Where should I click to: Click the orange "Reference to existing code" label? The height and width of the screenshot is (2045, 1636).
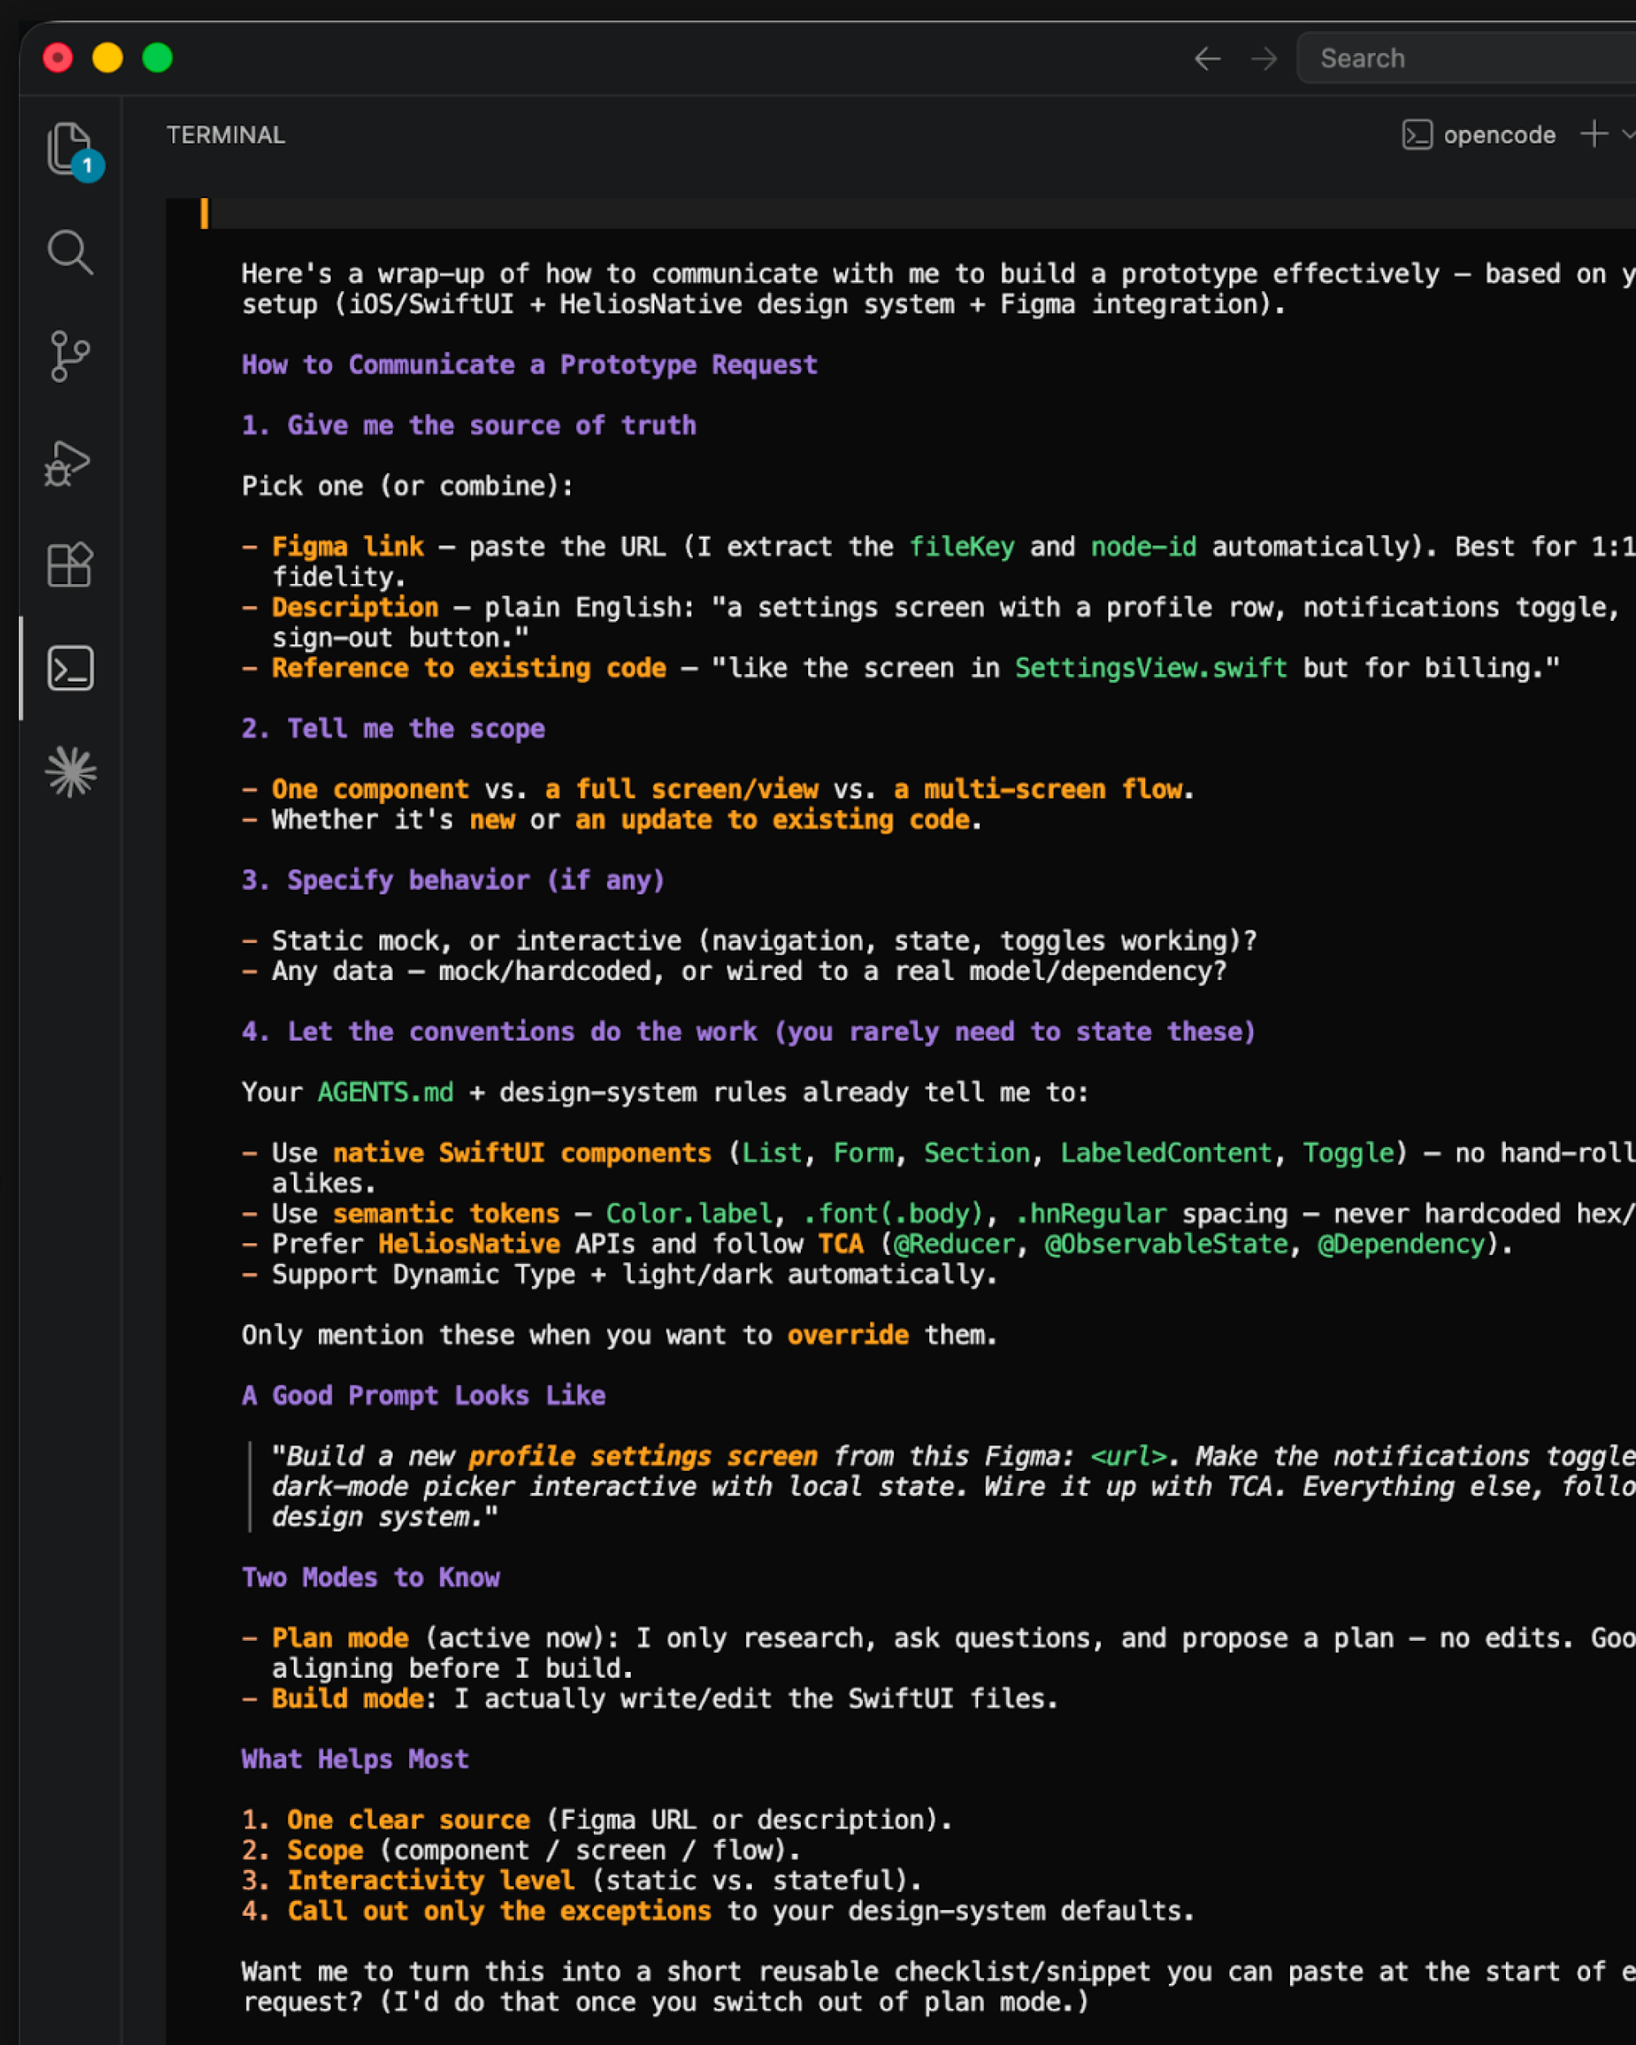470,668
